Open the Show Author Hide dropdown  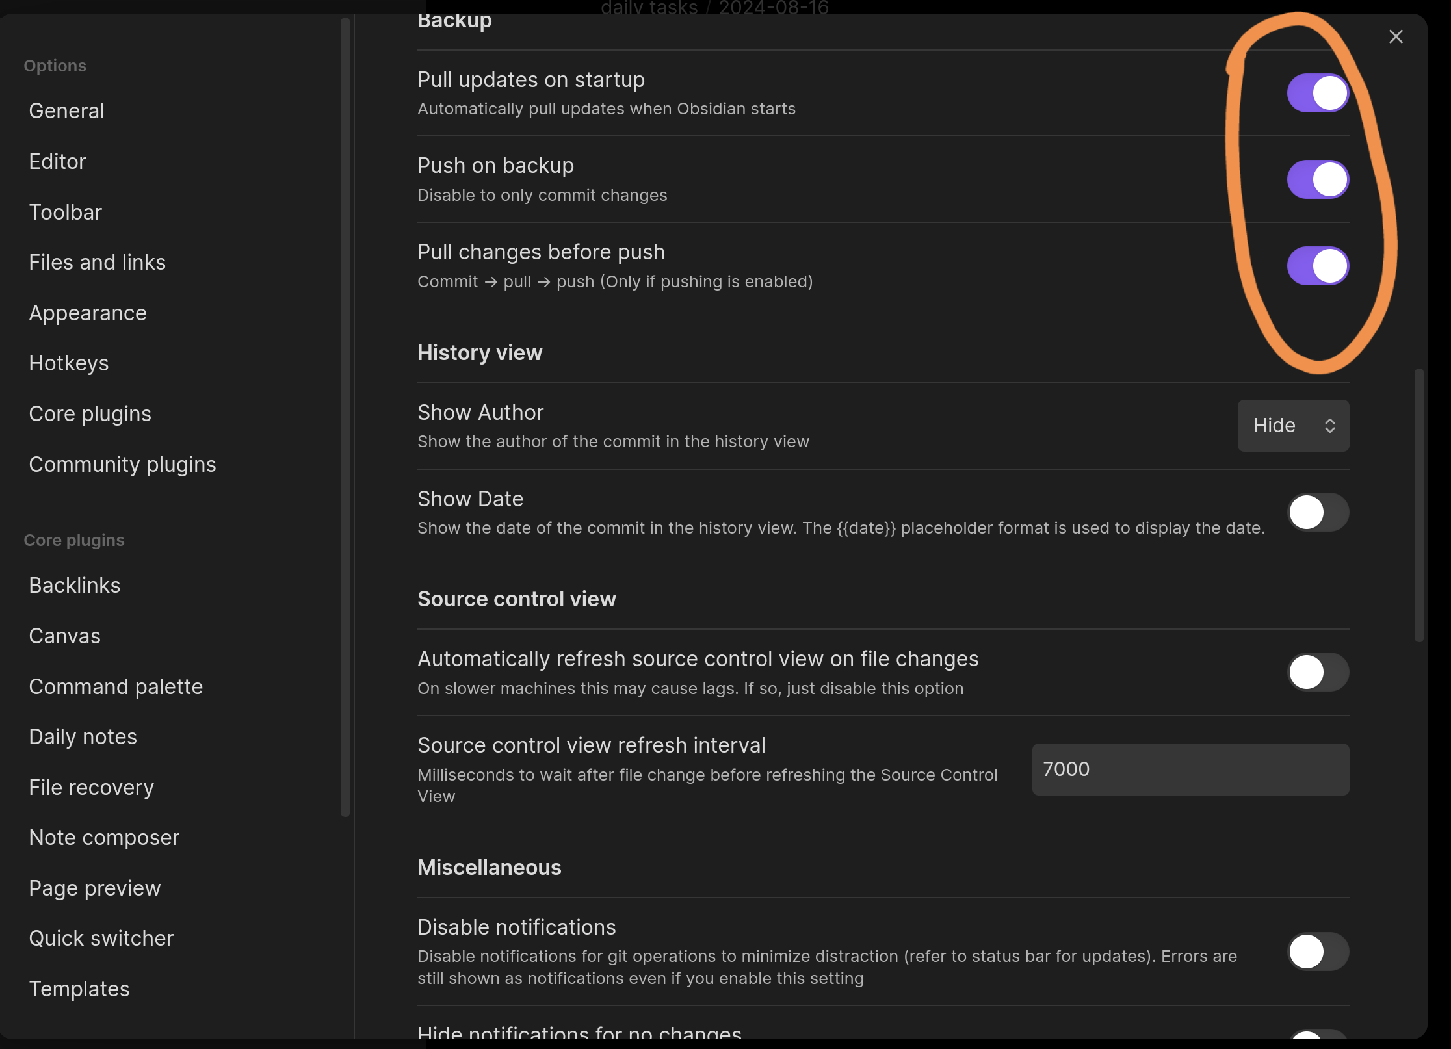click(x=1292, y=426)
